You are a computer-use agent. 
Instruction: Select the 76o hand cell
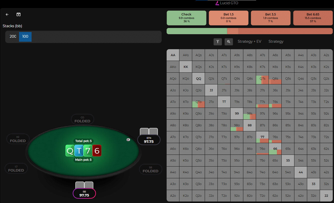coord(262,149)
